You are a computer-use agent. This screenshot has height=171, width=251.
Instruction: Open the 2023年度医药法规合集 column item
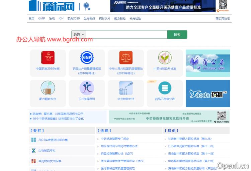[x=53, y=140]
